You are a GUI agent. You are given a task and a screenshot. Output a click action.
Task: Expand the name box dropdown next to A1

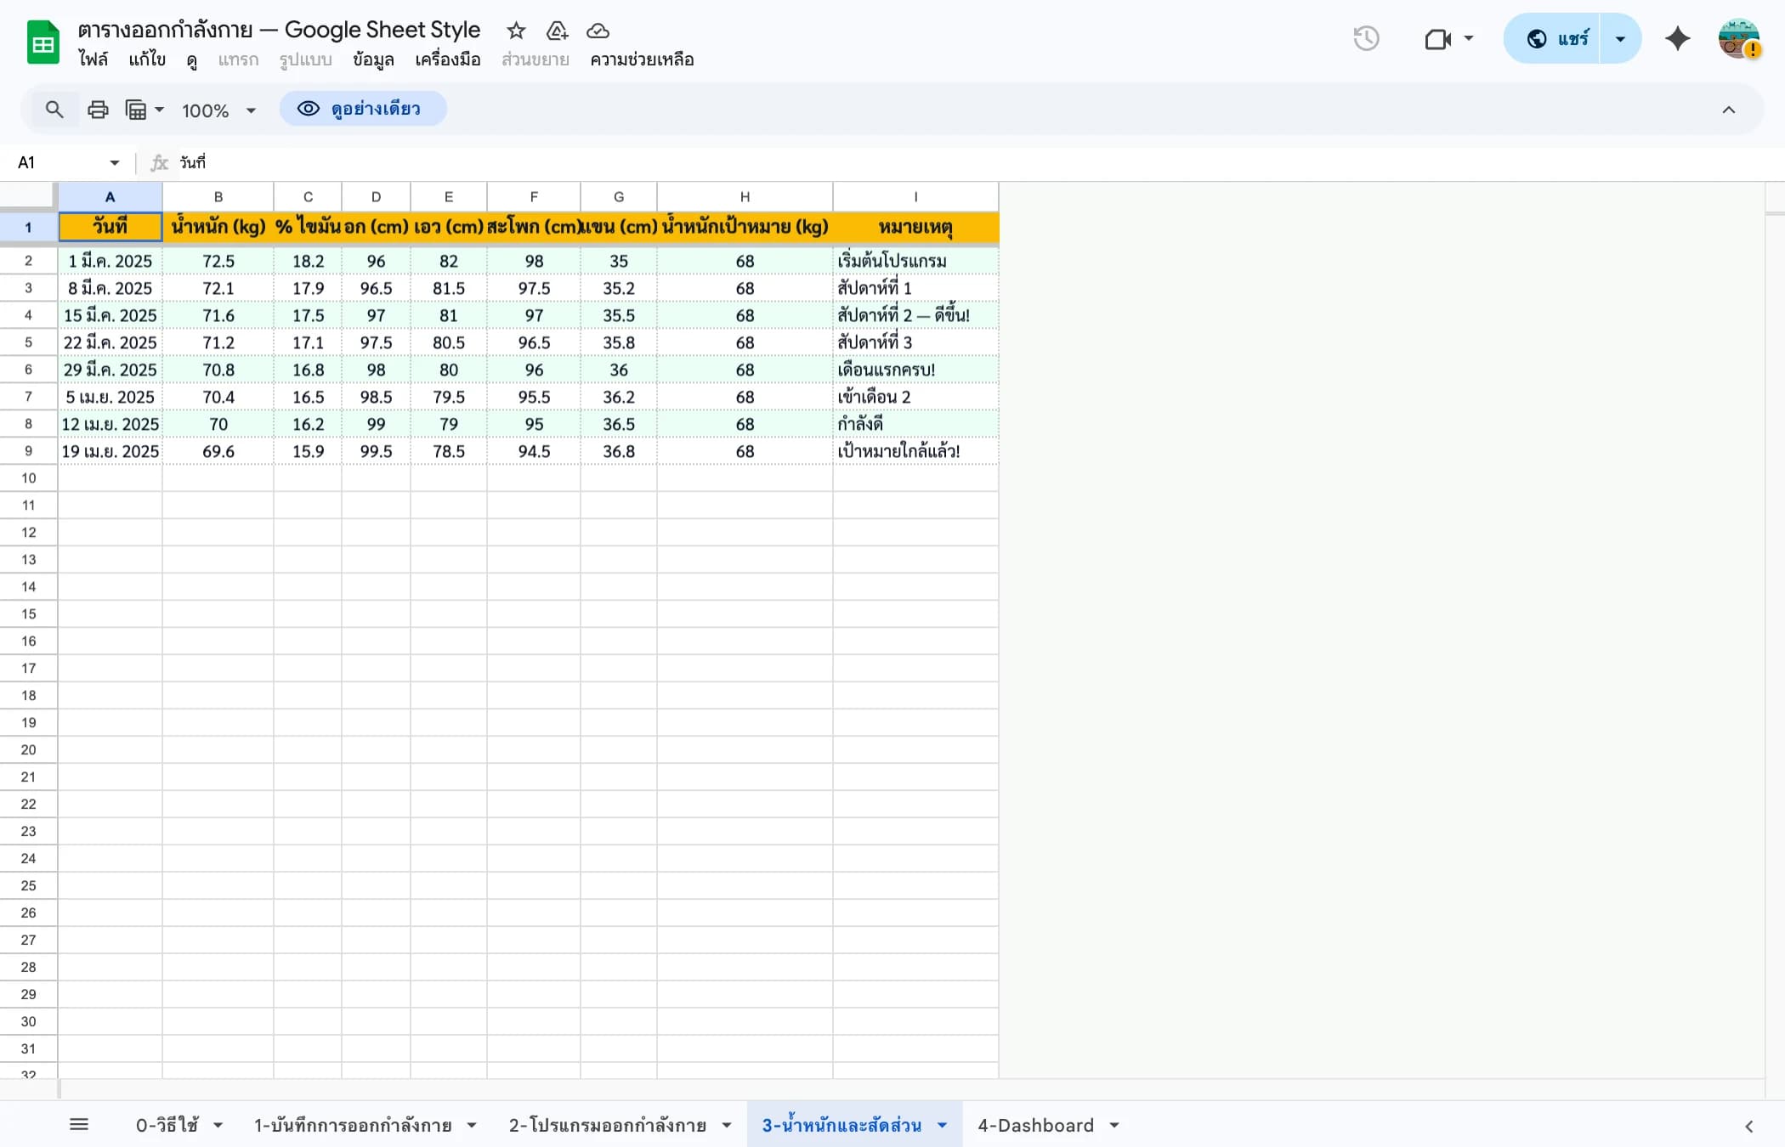[x=113, y=162]
